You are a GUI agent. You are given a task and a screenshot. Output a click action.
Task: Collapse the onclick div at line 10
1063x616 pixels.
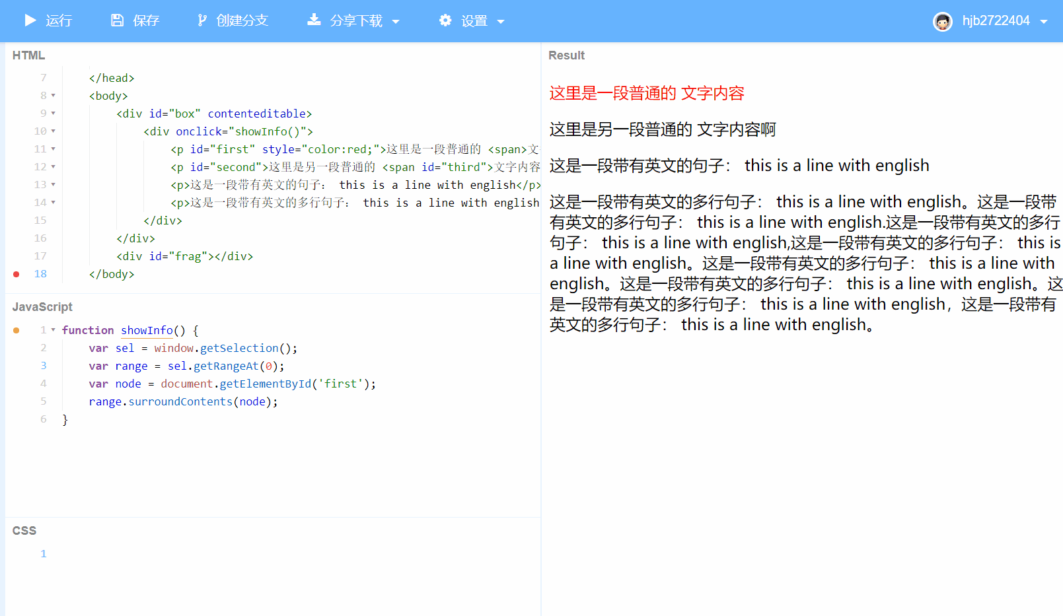pyautogui.click(x=54, y=131)
